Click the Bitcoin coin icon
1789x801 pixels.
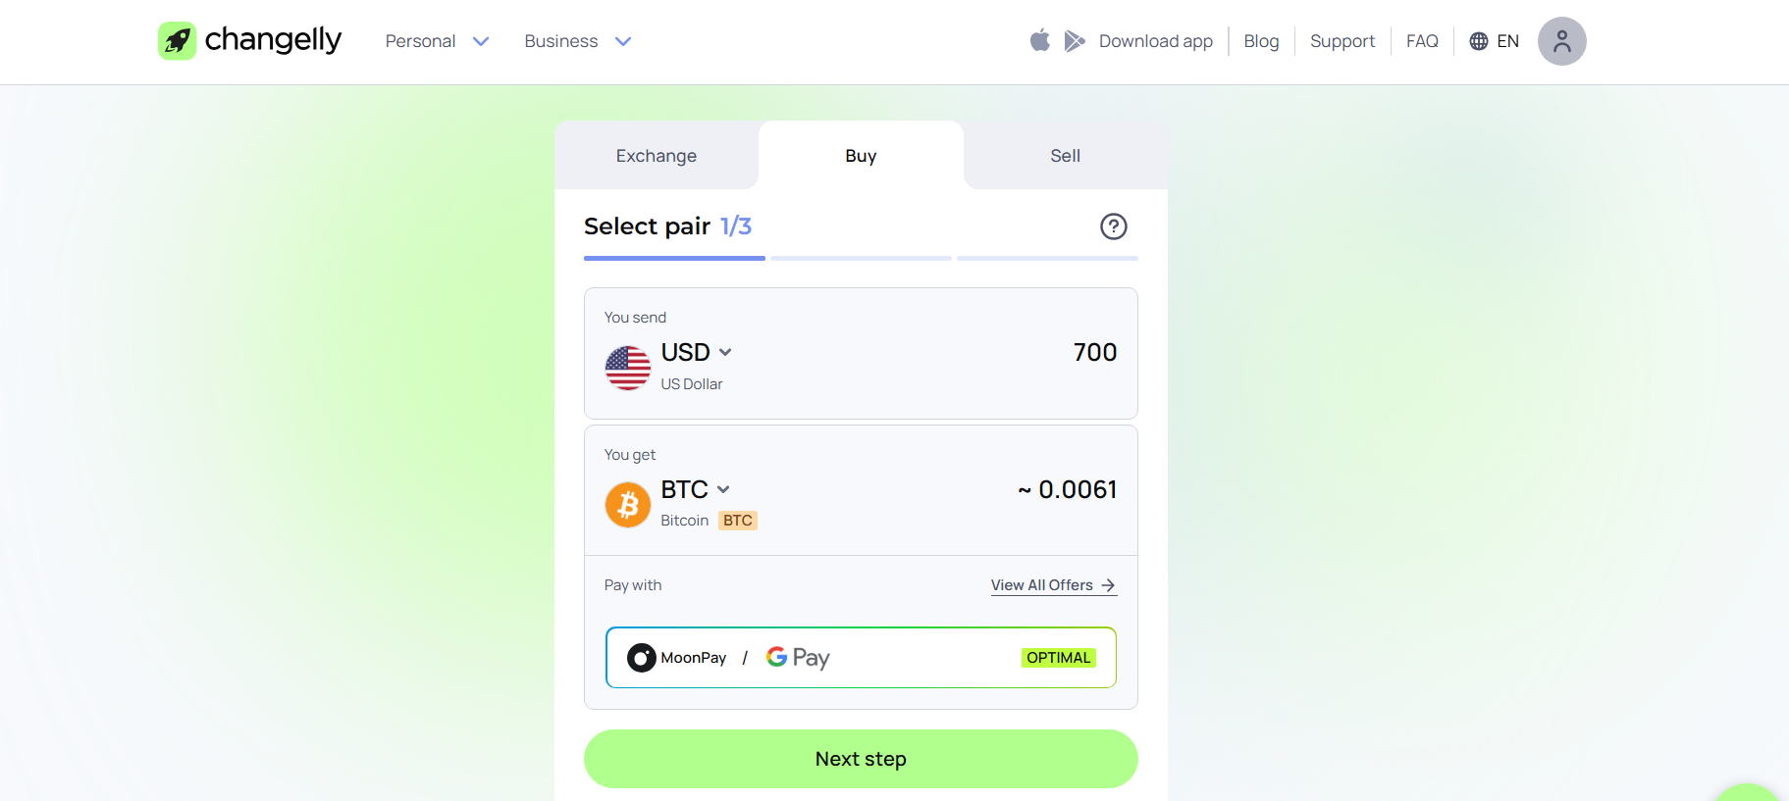[628, 505]
